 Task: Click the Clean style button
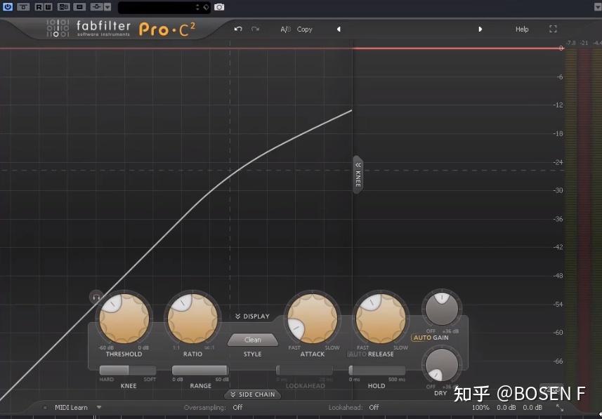[252, 340]
